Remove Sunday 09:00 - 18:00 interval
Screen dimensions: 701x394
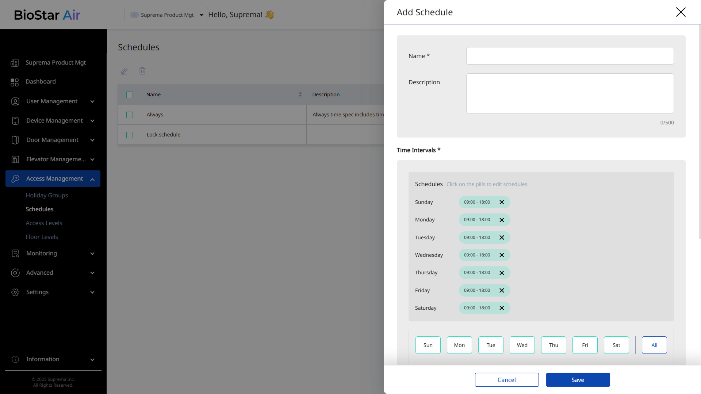pos(502,202)
